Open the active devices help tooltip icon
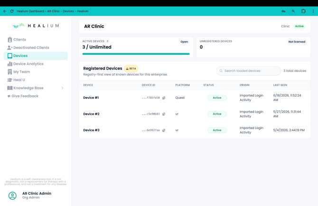The image size is (318, 206). tap(107, 41)
